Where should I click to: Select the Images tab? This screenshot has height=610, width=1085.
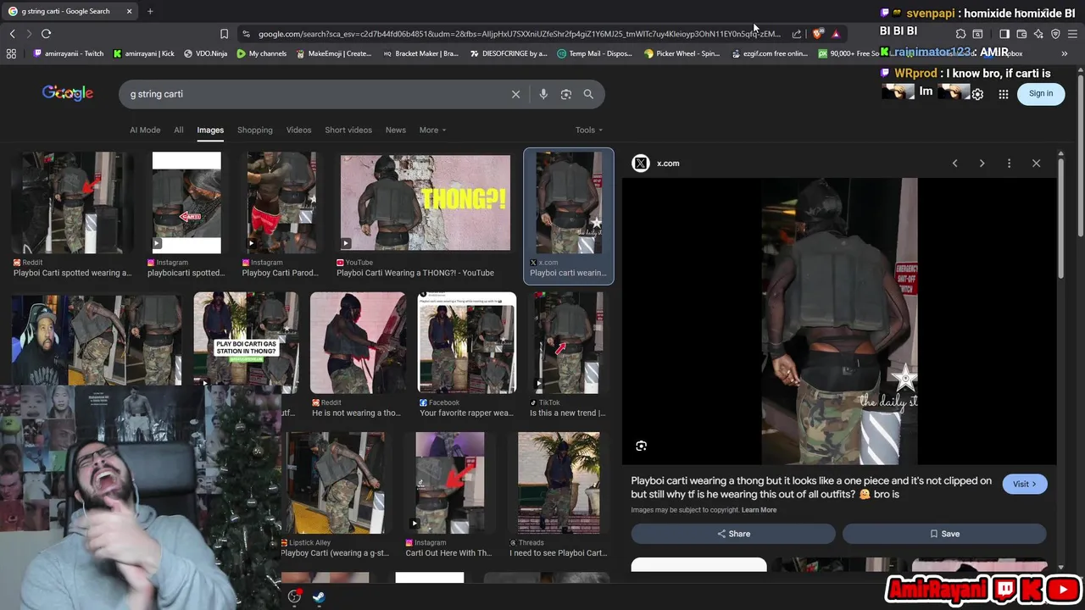(x=210, y=130)
